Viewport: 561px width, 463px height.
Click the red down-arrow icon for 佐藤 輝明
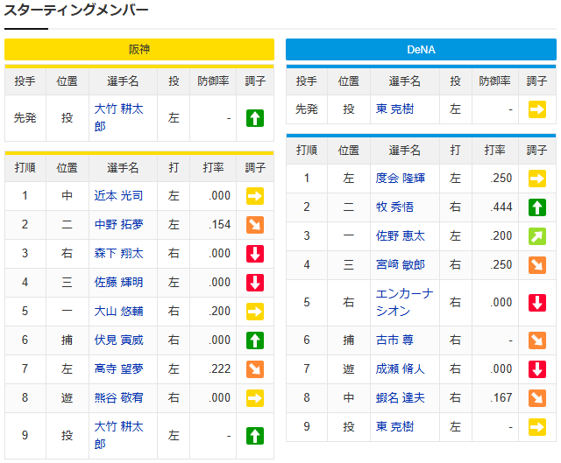click(x=255, y=283)
